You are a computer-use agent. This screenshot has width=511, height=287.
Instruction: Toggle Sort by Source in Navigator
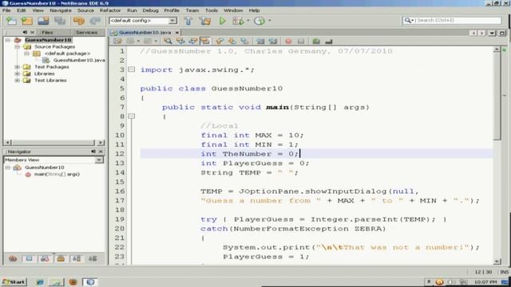[x=93, y=258]
